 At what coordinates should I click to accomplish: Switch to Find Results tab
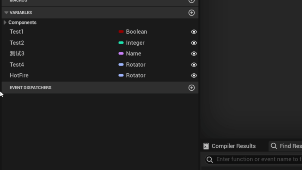tap(290, 146)
